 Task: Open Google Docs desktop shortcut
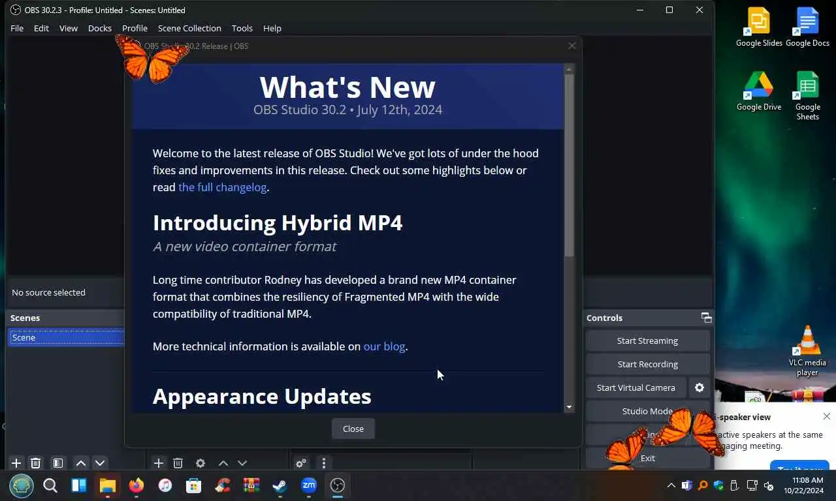pos(807,27)
